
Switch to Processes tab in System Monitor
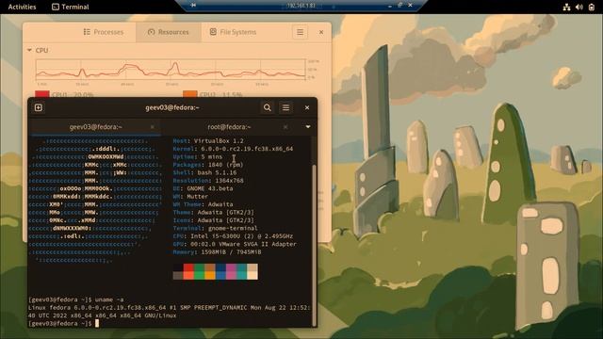coord(104,32)
